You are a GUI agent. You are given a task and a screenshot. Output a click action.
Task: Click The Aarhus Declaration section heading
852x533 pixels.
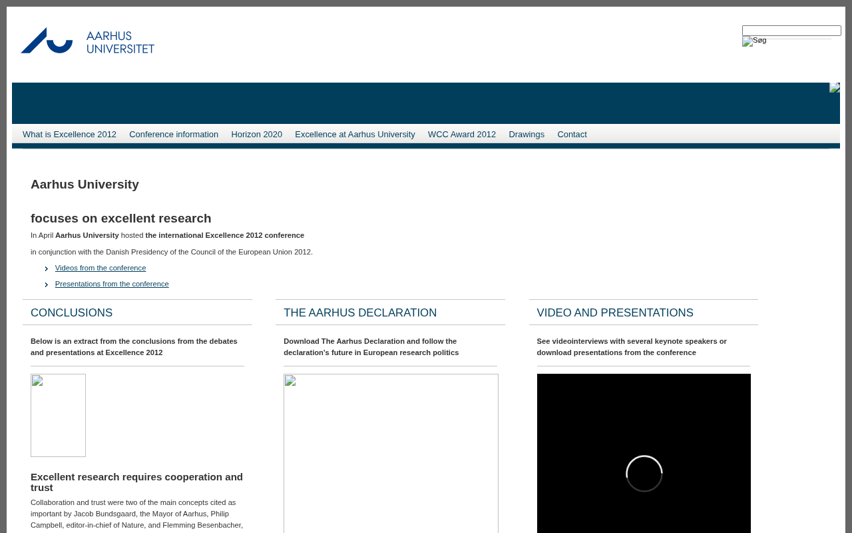point(360,313)
